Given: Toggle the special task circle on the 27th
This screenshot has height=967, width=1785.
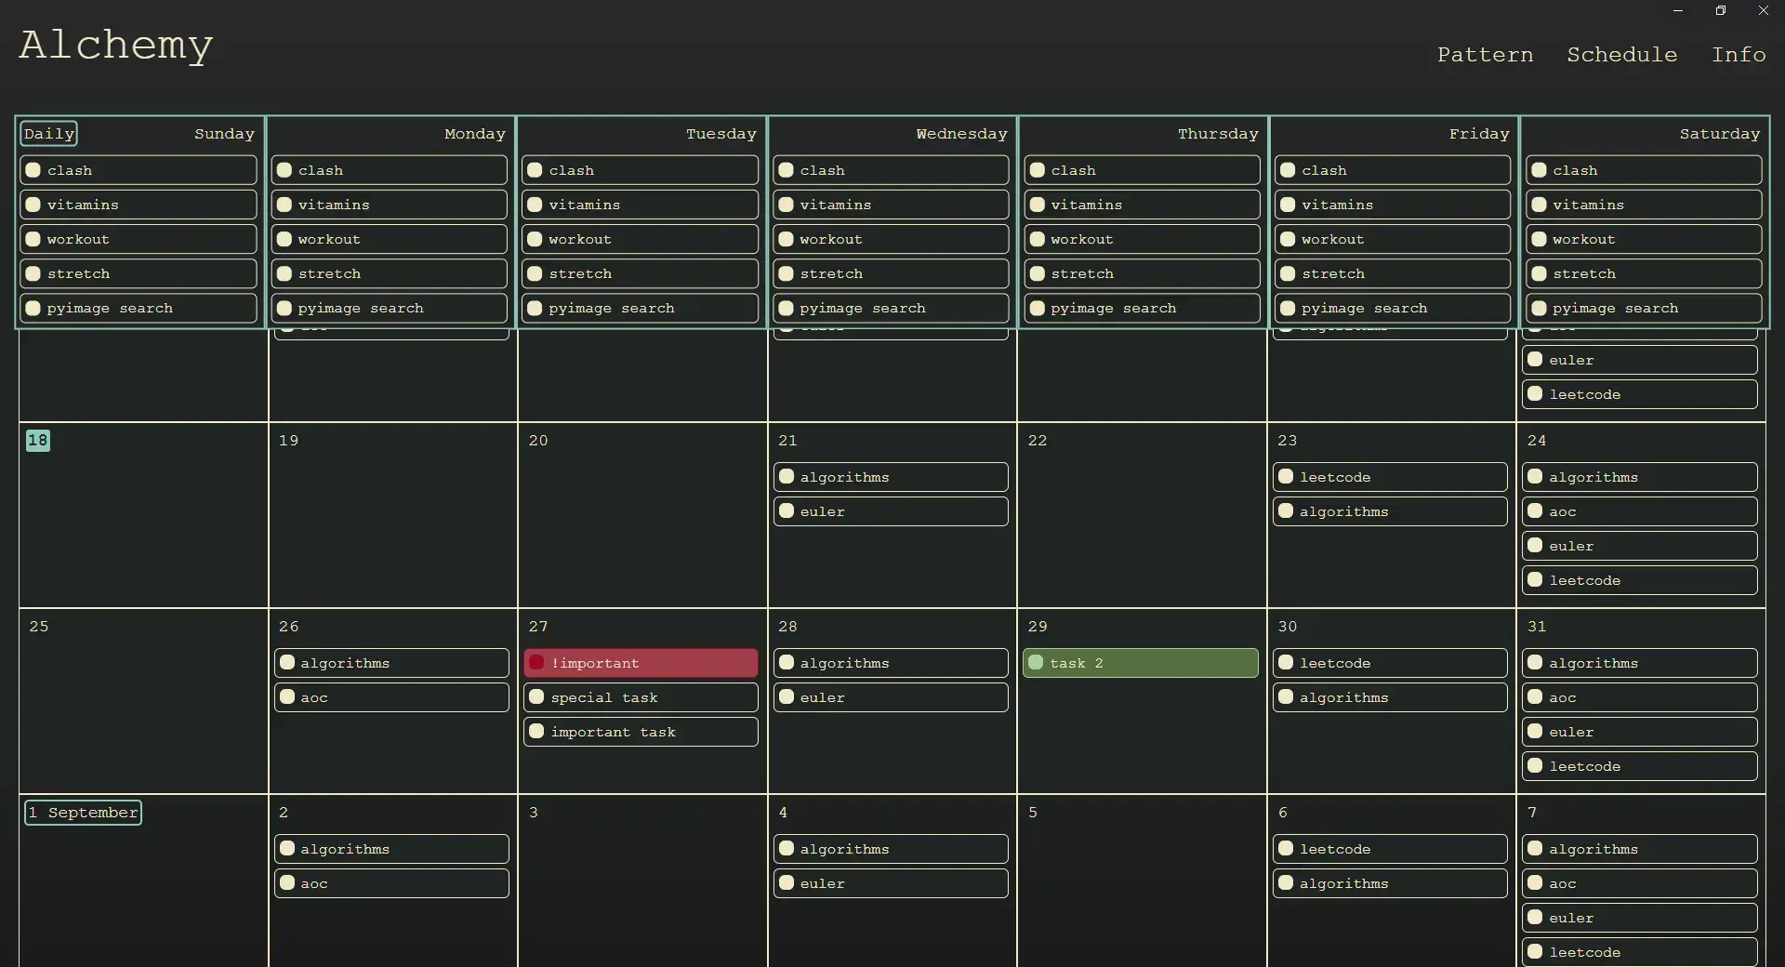Looking at the screenshot, I should [x=536, y=697].
